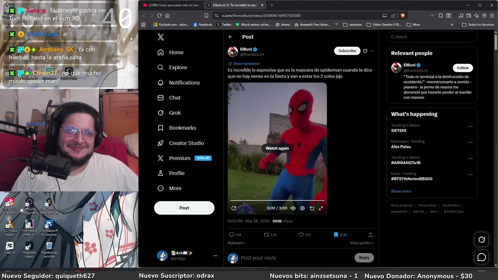Replay the video with the circular arrow

point(234,208)
